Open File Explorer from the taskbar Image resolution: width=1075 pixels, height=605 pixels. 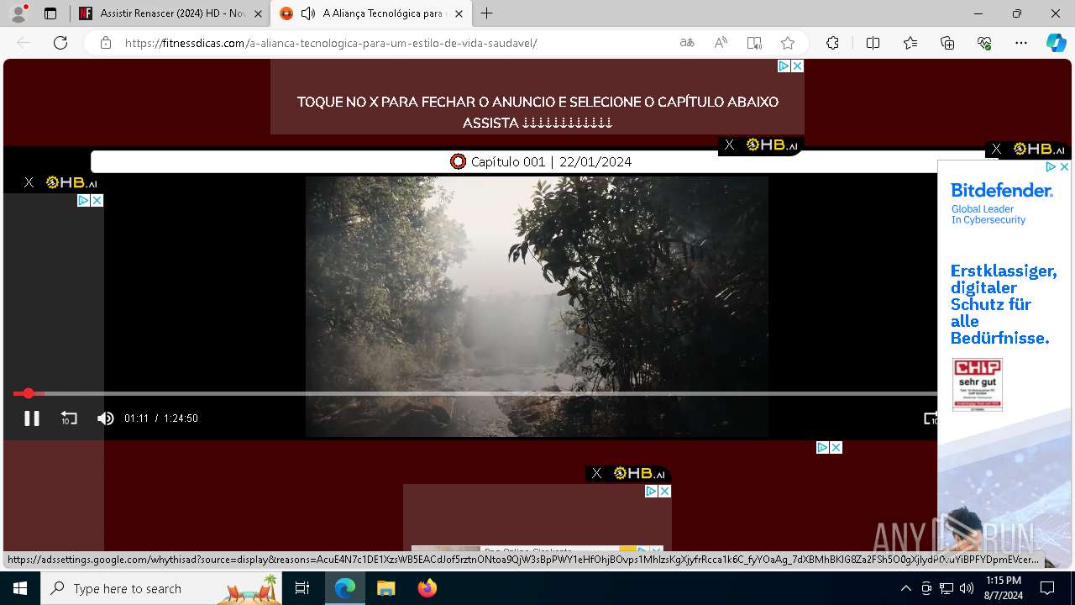(x=385, y=588)
